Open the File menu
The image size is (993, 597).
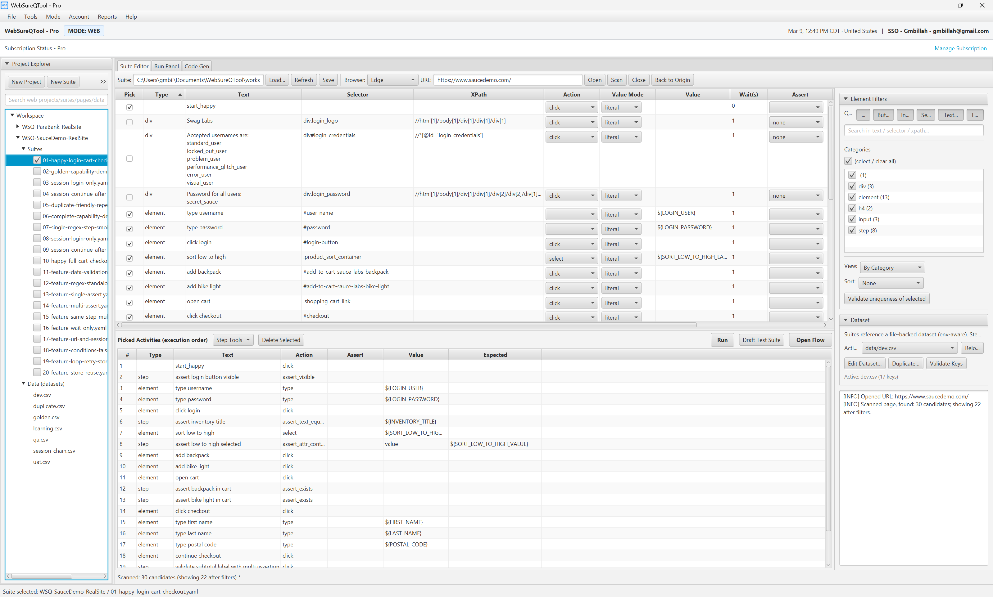[11, 16]
